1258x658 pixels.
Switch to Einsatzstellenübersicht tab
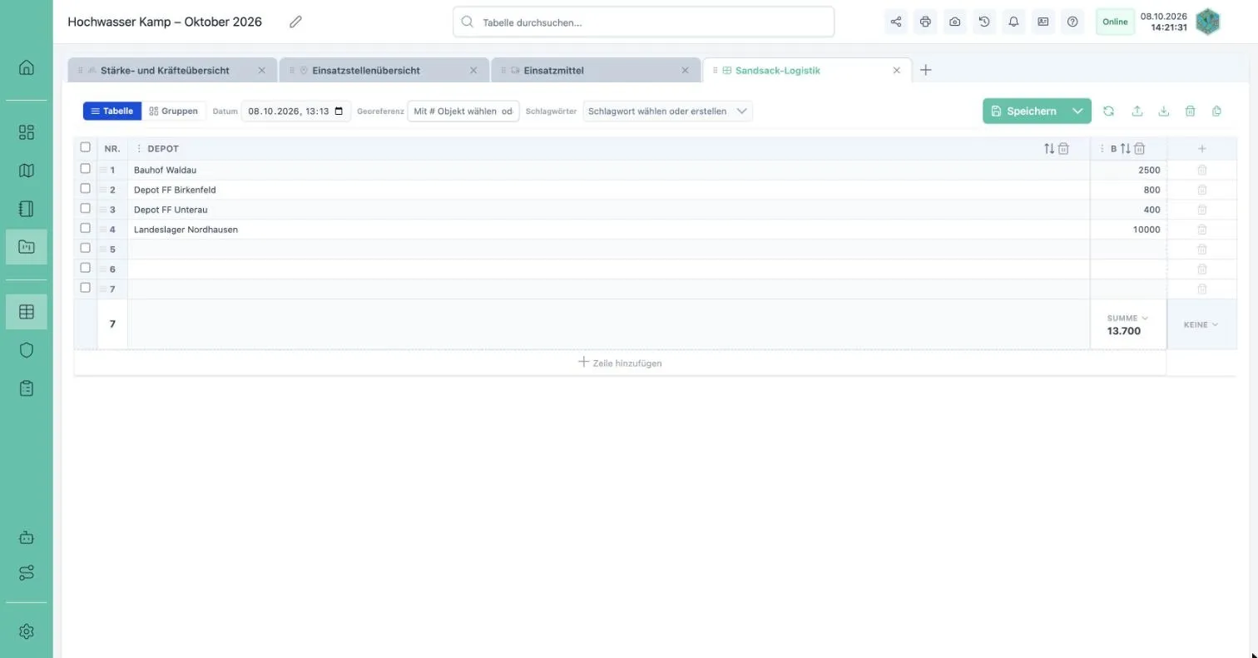click(384, 71)
